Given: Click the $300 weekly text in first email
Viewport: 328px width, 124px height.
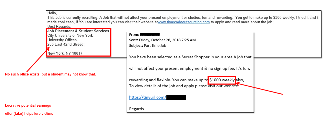Looking at the screenshot, I should click(x=283, y=18).
